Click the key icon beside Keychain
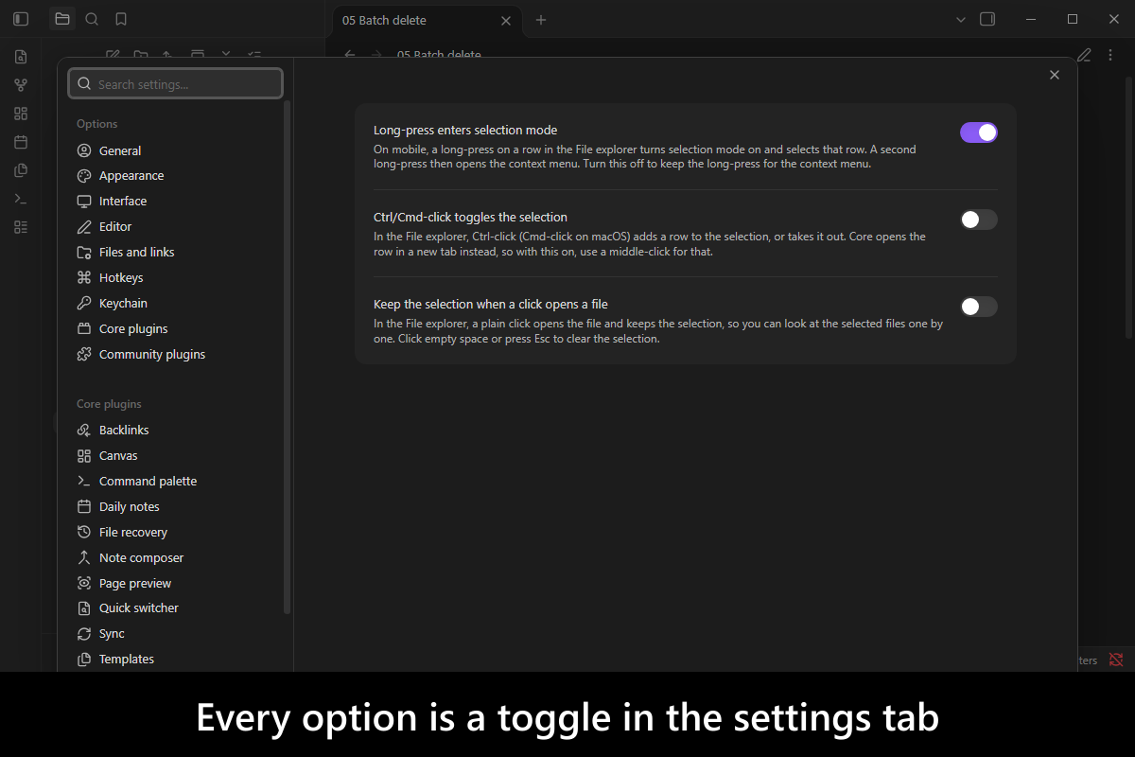 84,304
